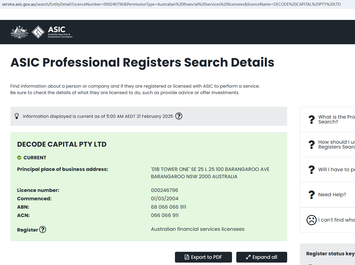Open 'What is the Pro... Search?' help link
Image resolution: width=355 pixels, height=265 pixels.
(336, 119)
